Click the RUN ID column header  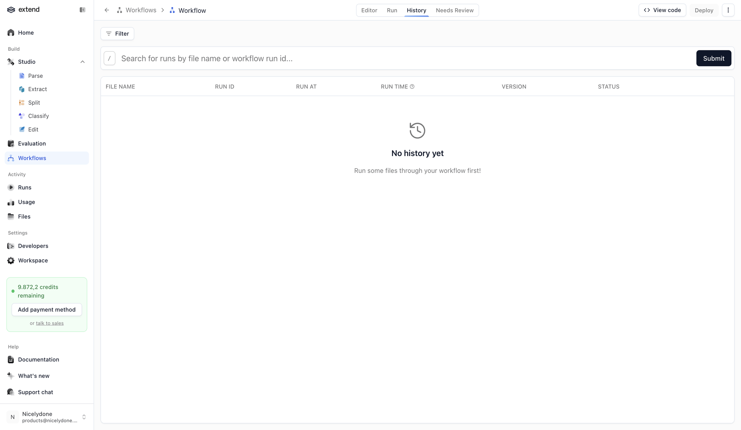pyautogui.click(x=225, y=87)
